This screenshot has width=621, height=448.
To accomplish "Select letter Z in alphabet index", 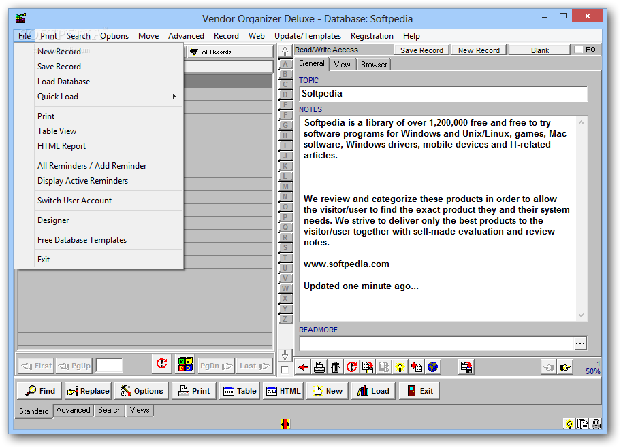I will click(x=285, y=319).
